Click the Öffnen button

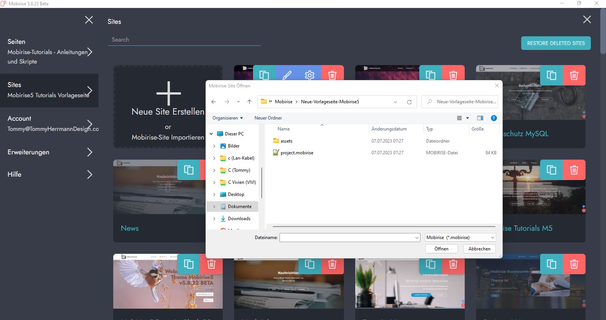tap(441, 249)
